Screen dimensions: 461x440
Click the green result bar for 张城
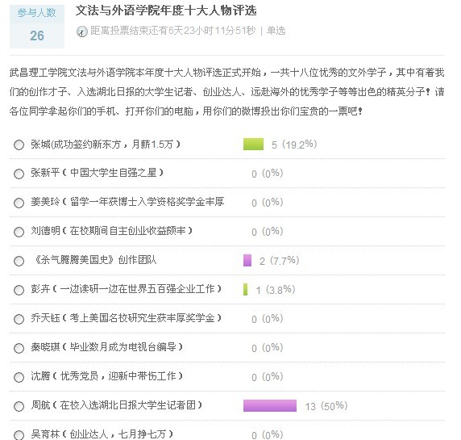[x=253, y=145]
